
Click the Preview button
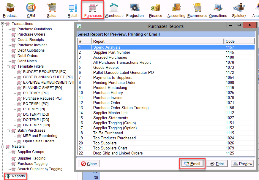(x=242, y=164)
